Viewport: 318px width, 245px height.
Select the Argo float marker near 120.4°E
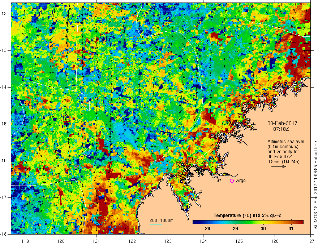click(76, 166)
